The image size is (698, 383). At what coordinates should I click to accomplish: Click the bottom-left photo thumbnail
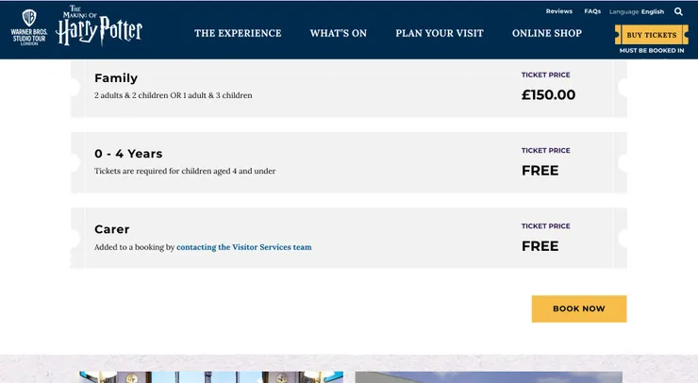211,376
